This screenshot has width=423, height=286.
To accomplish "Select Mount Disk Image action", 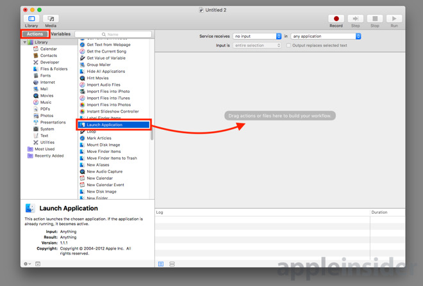I will (x=103, y=145).
